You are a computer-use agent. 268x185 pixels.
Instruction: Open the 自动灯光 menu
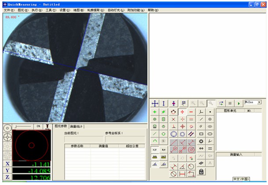115,10
